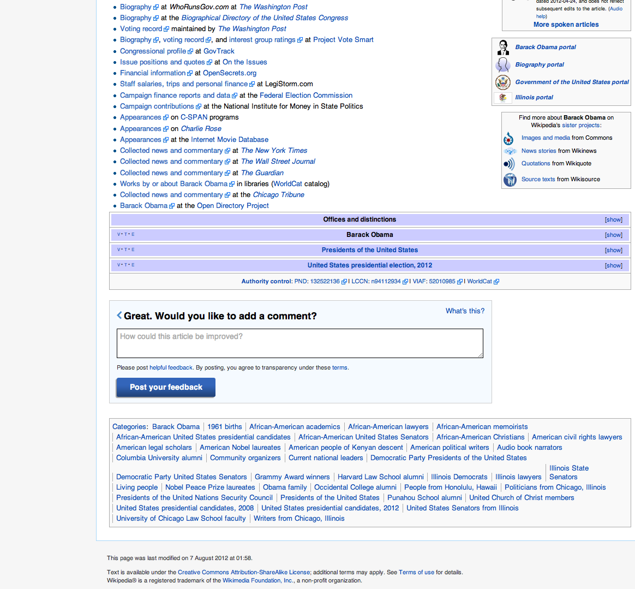The image size is (635, 589).
Task: Click the Wikiquote logo icon
Action: click(x=509, y=164)
